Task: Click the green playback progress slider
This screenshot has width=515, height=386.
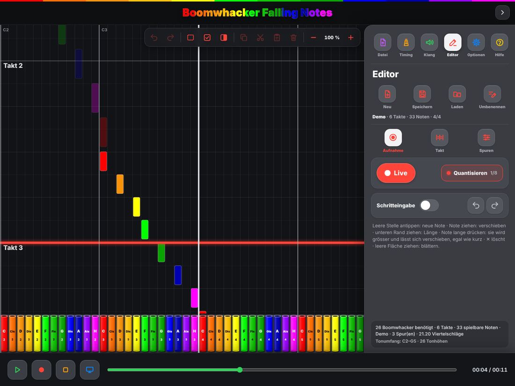Action: click(x=282, y=370)
